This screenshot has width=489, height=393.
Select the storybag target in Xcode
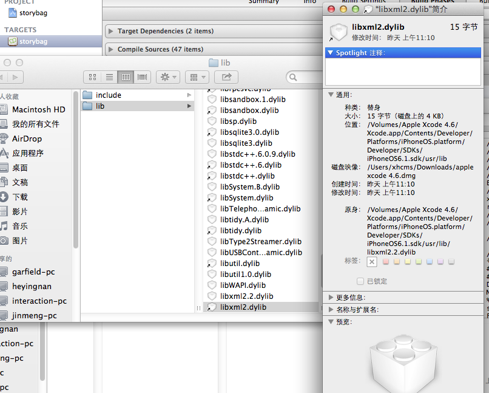(51, 41)
